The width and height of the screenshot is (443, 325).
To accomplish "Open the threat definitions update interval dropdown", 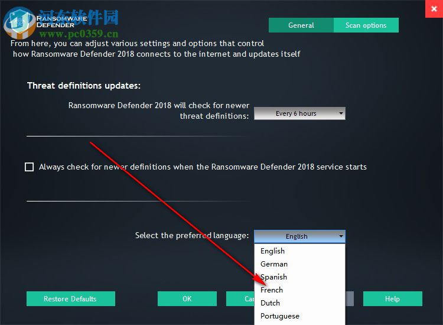I will point(299,113).
